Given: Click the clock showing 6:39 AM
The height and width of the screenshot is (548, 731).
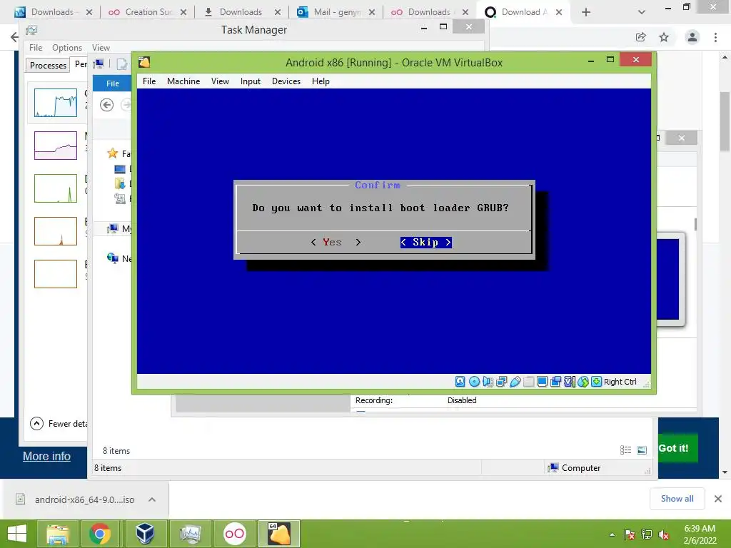Looking at the screenshot, I should click(700, 529).
